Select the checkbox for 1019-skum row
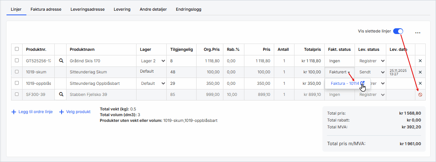 (x=16, y=72)
